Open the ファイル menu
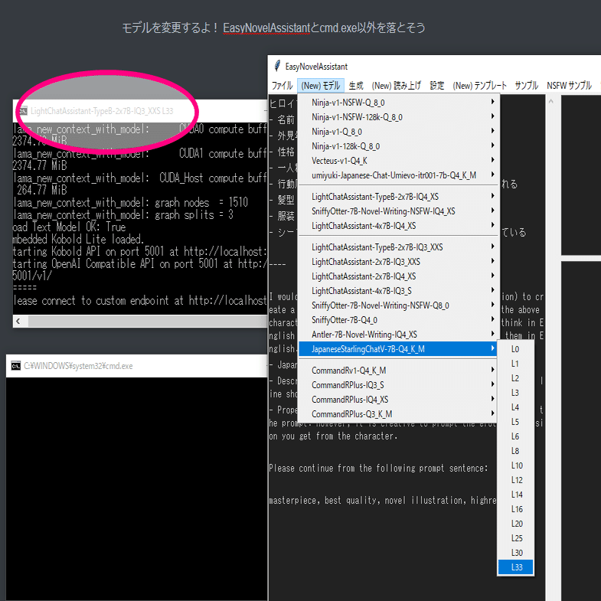Viewport: 601px width, 601px height. tap(282, 86)
